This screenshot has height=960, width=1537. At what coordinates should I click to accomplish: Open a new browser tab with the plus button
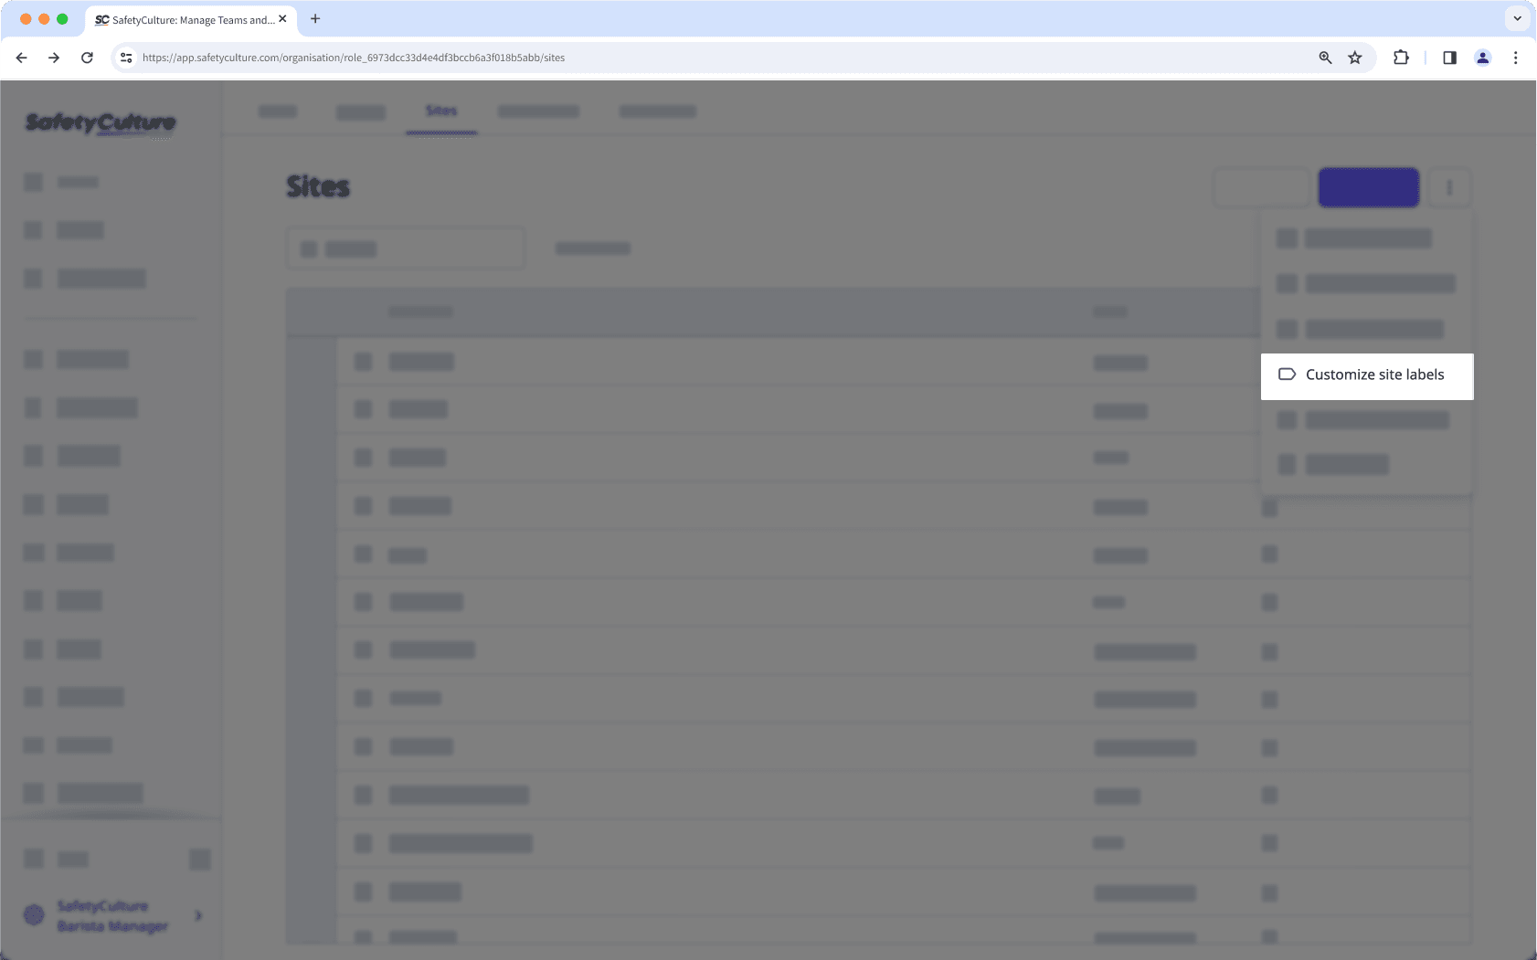pyautogui.click(x=316, y=18)
